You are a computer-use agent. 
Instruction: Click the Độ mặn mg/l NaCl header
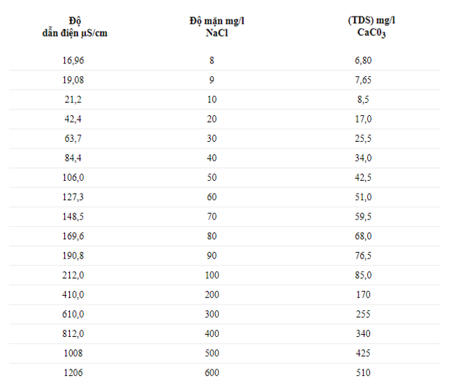pos(211,27)
